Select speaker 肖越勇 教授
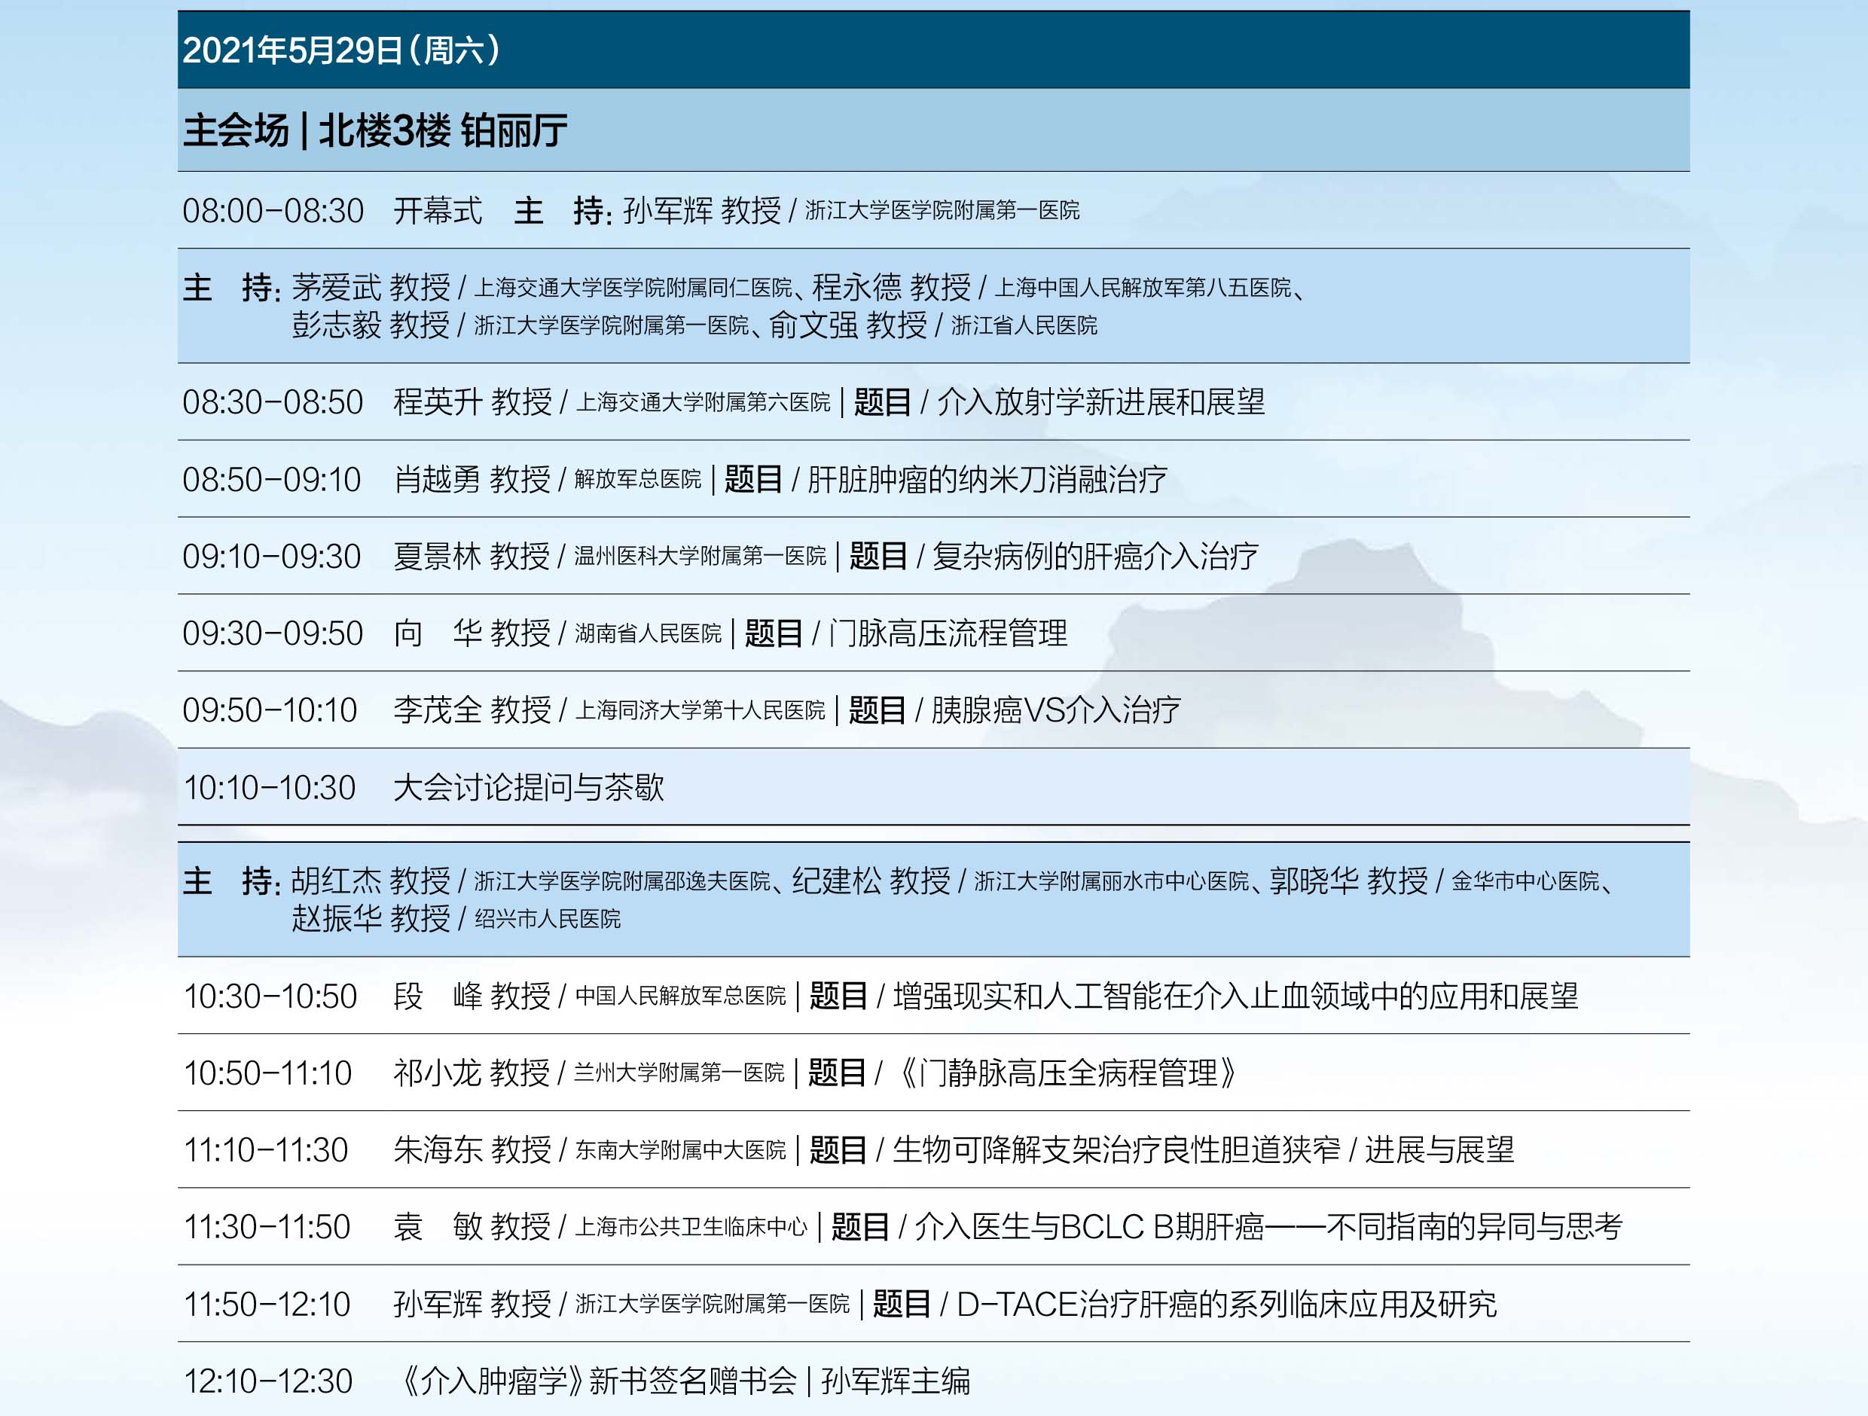The width and height of the screenshot is (1868, 1416). point(472,480)
